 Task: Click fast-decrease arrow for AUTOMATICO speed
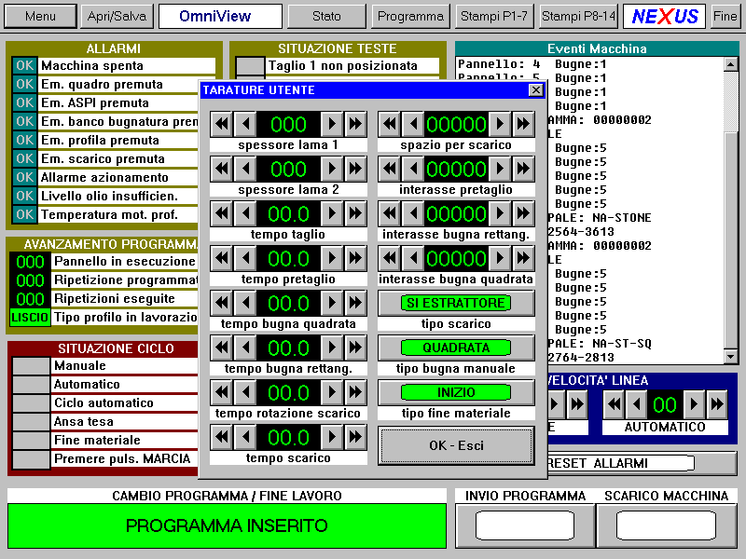[x=615, y=404]
